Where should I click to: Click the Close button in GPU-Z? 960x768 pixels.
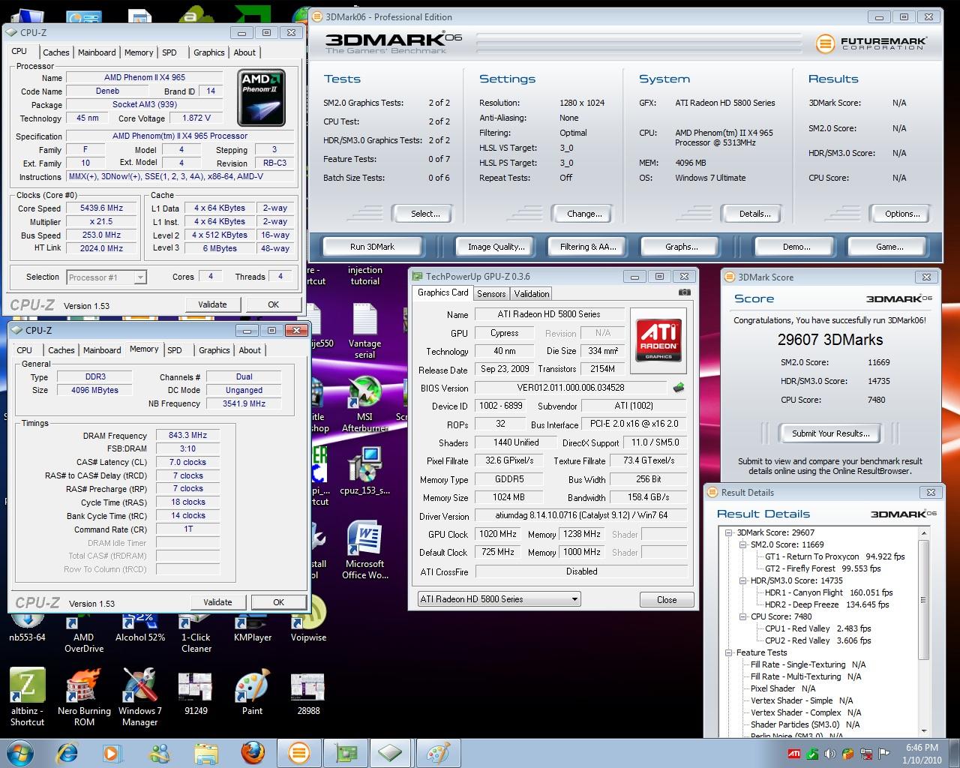point(667,600)
